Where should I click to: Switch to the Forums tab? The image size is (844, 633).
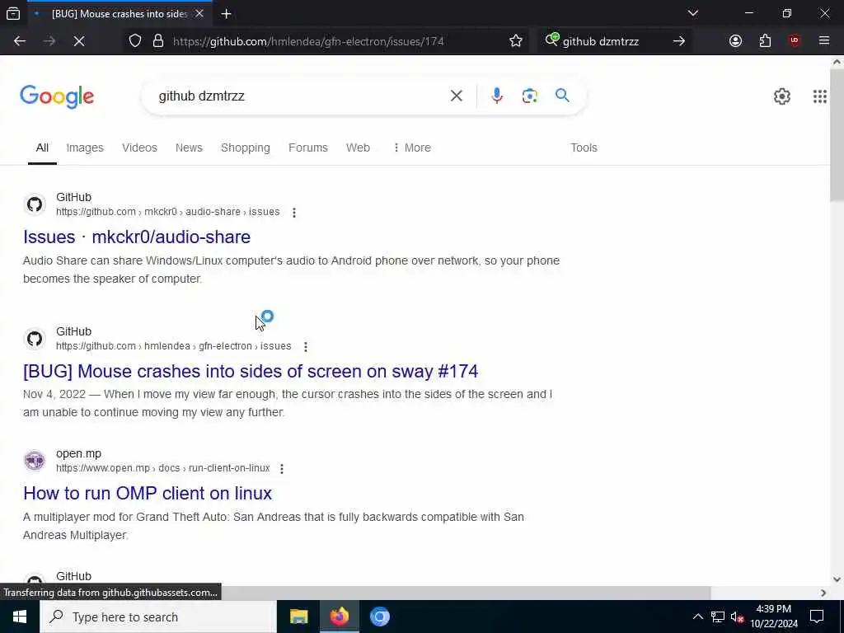[x=308, y=148]
